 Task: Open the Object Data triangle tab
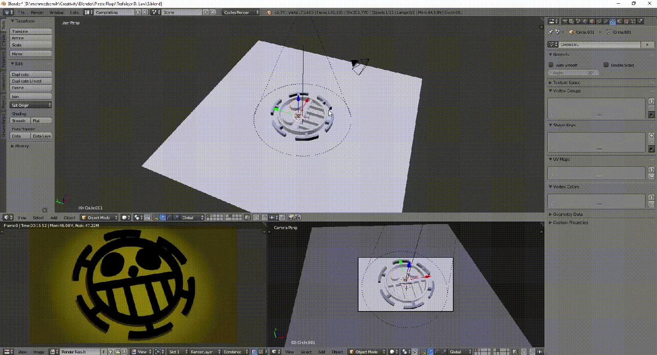pyautogui.click(x=613, y=21)
